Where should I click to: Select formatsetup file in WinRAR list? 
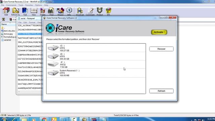click(x=8, y=37)
